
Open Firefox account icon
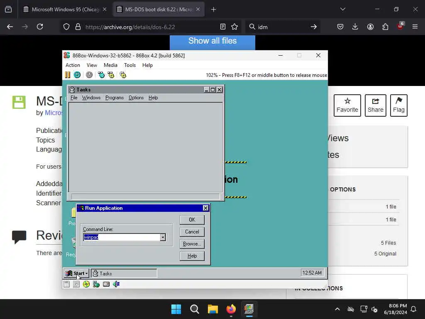click(370, 27)
